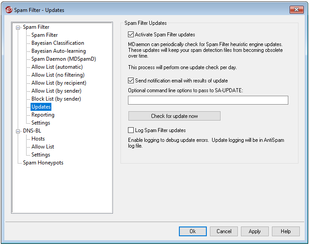310x246 pixels.
Task: Click the SA-UPDATE command line options field
Action: pyautogui.click(x=208, y=100)
